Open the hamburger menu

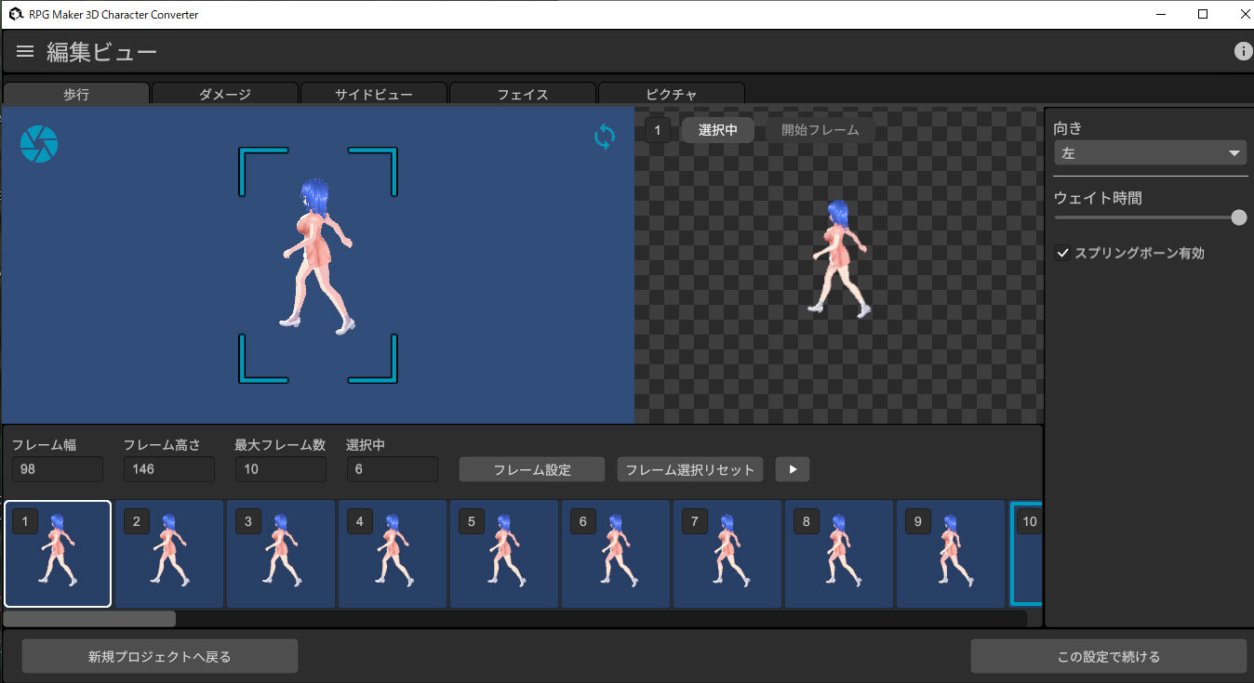[24, 51]
